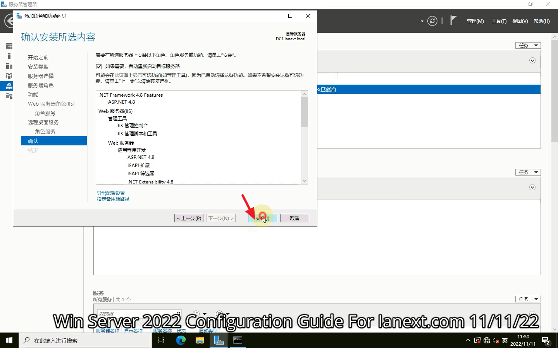The image size is (558, 348).
Task: Open the 管理(M) menu
Action: tap(475, 21)
